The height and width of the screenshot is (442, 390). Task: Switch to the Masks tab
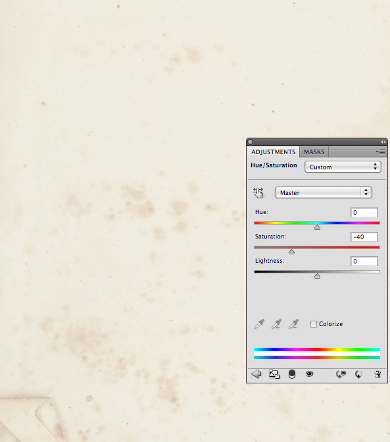pyautogui.click(x=314, y=152)
